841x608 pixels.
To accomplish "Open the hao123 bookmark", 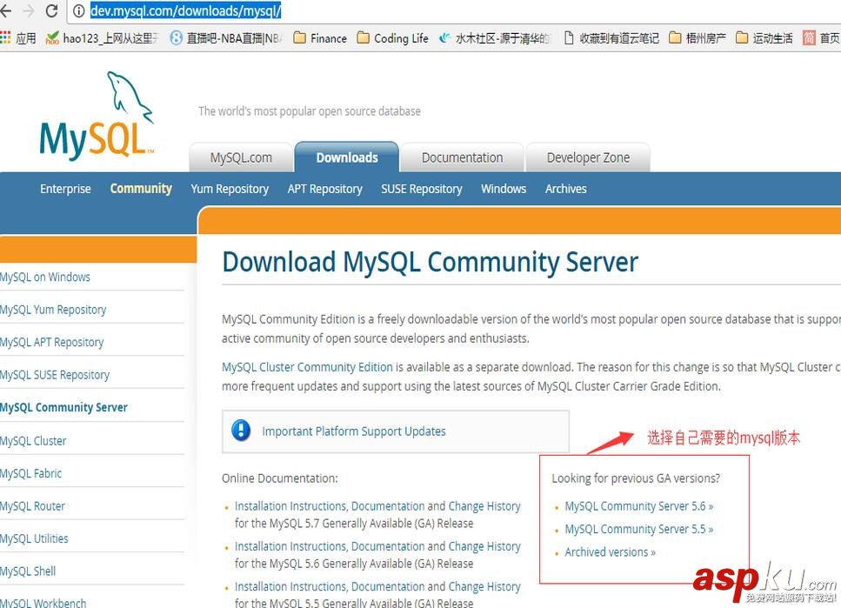I will tap(103, 38).
